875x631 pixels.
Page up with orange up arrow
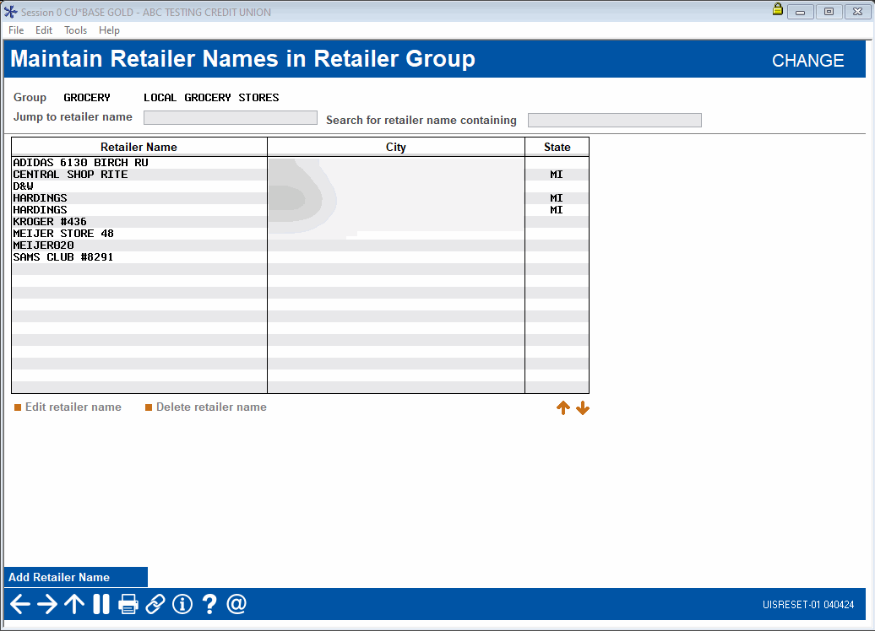pos(563,408)
